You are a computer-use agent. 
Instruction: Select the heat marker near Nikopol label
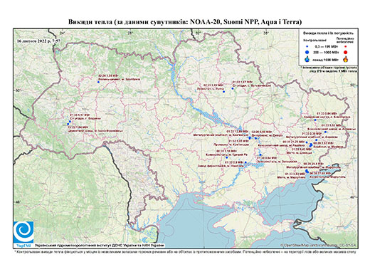point(245,162)
